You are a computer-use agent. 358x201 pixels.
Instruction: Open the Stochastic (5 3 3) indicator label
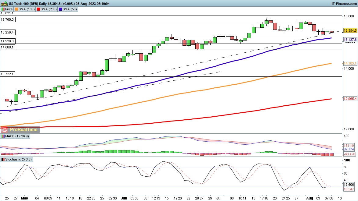18,159
